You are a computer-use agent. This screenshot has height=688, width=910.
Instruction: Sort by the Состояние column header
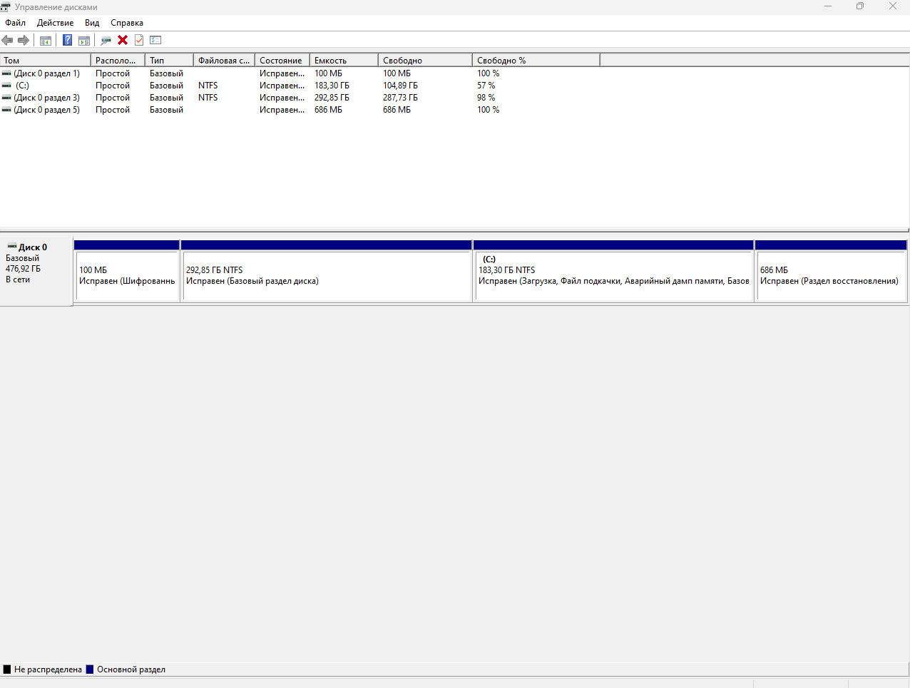(x=282, y=61)
